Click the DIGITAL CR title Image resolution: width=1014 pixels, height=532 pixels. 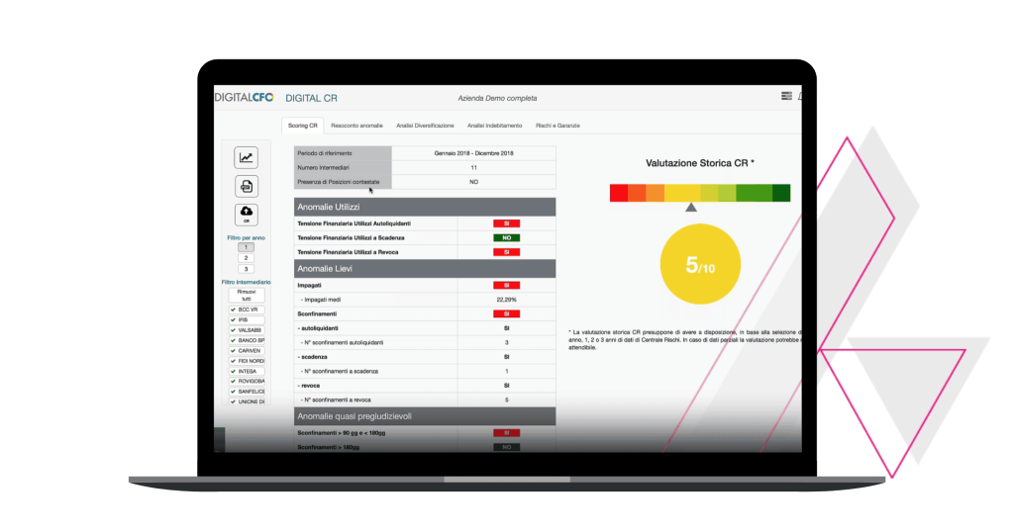[311, 98]
